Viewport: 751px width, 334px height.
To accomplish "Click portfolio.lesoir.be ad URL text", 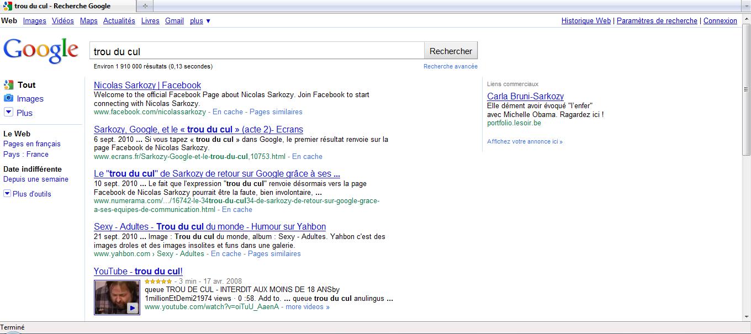I will [514, 123].
